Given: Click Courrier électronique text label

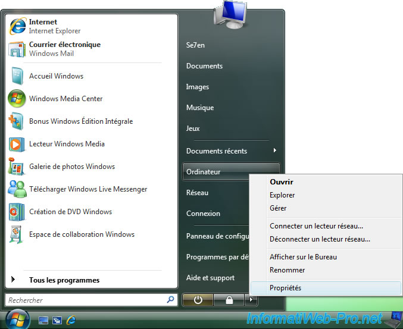Looking at the screenshot, I should [x=65, y=45].
